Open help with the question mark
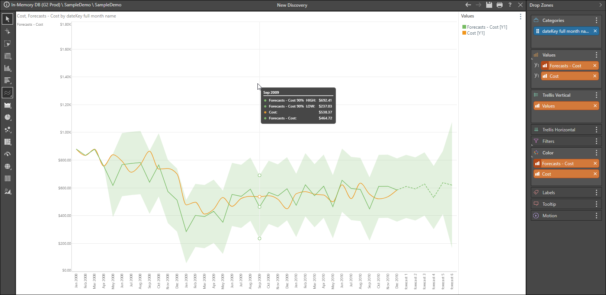This screenshot has height=295, width=606. coord(510,5)
